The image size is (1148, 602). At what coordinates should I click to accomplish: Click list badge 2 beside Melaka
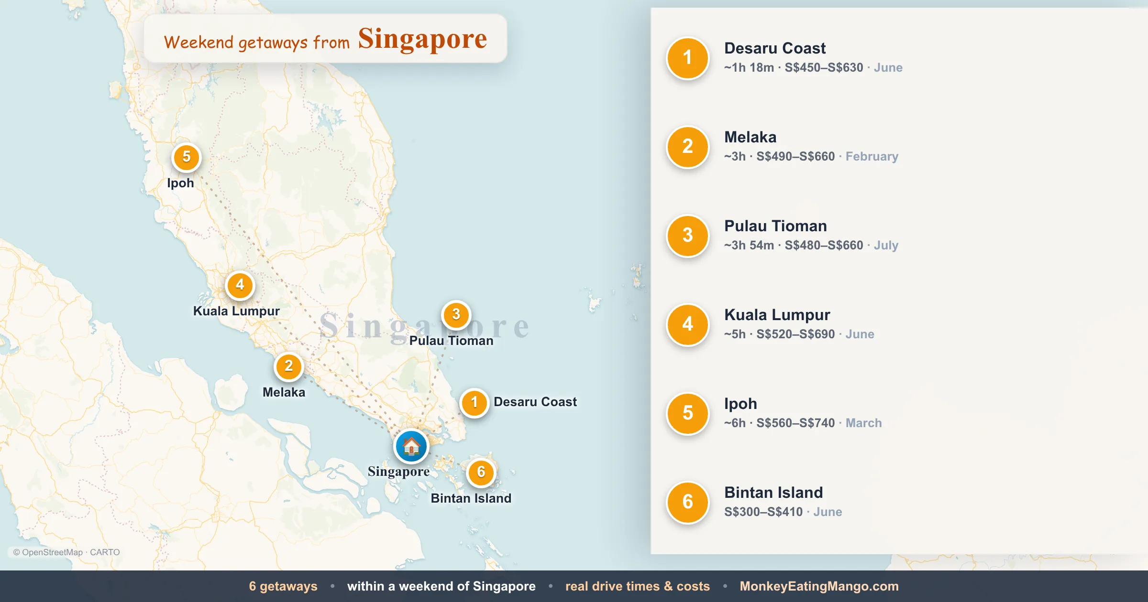(x=687, y=147)
